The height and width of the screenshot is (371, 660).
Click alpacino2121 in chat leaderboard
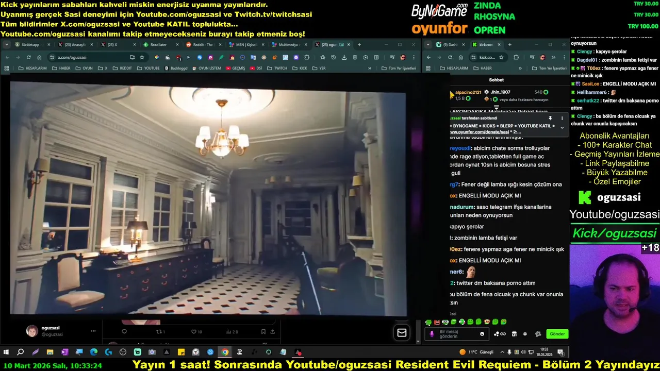tap(468, 92)
